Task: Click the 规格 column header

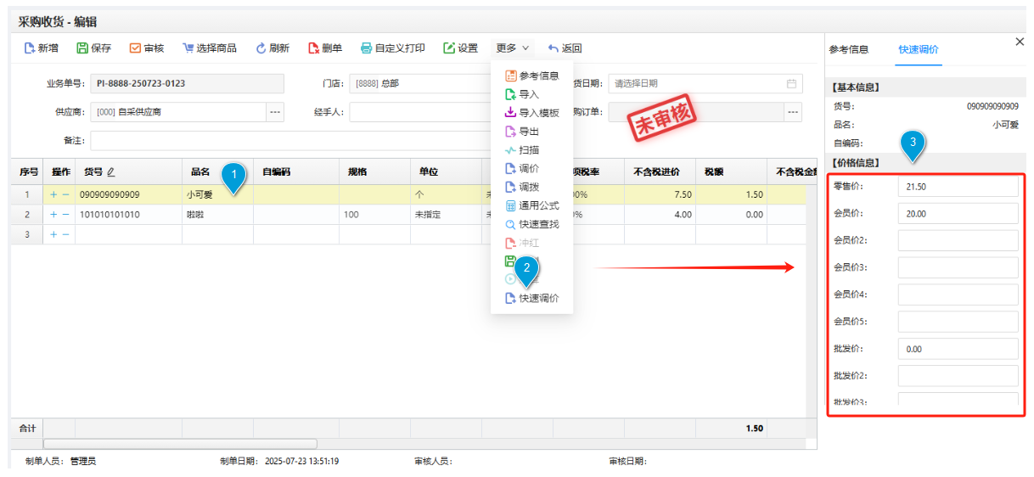Action: click(x=375, y=171)
